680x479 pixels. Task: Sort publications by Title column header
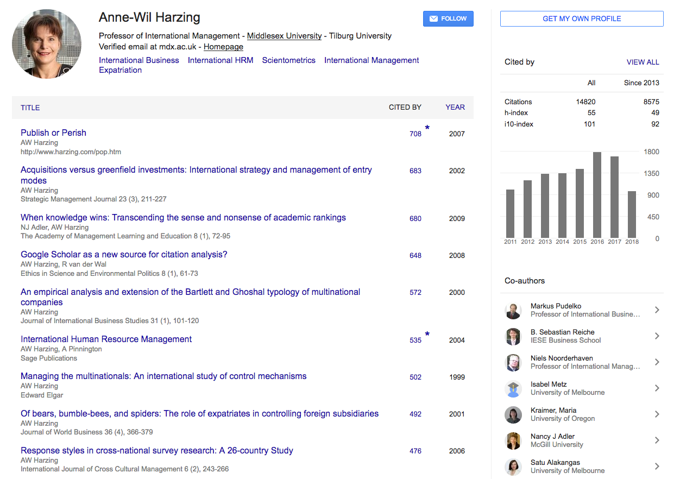point(30,108)
